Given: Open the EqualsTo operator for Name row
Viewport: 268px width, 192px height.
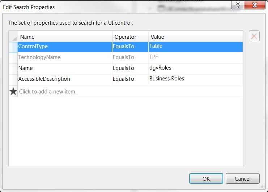Looking at the screenshot, I should [130, 68].
